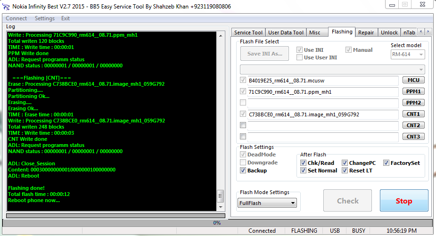Click the PPM1 button
The image size is (436, 236).
413,91
